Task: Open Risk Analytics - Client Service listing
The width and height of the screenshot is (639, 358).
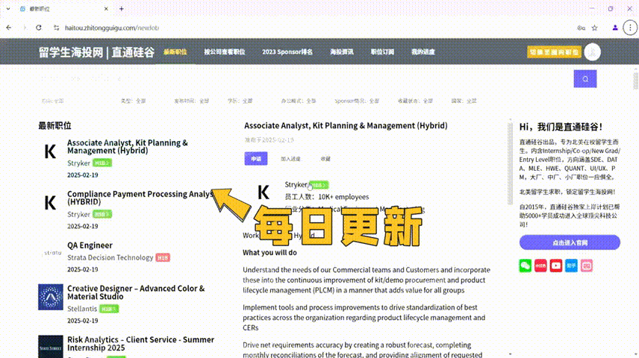Action: pos(140,343)
